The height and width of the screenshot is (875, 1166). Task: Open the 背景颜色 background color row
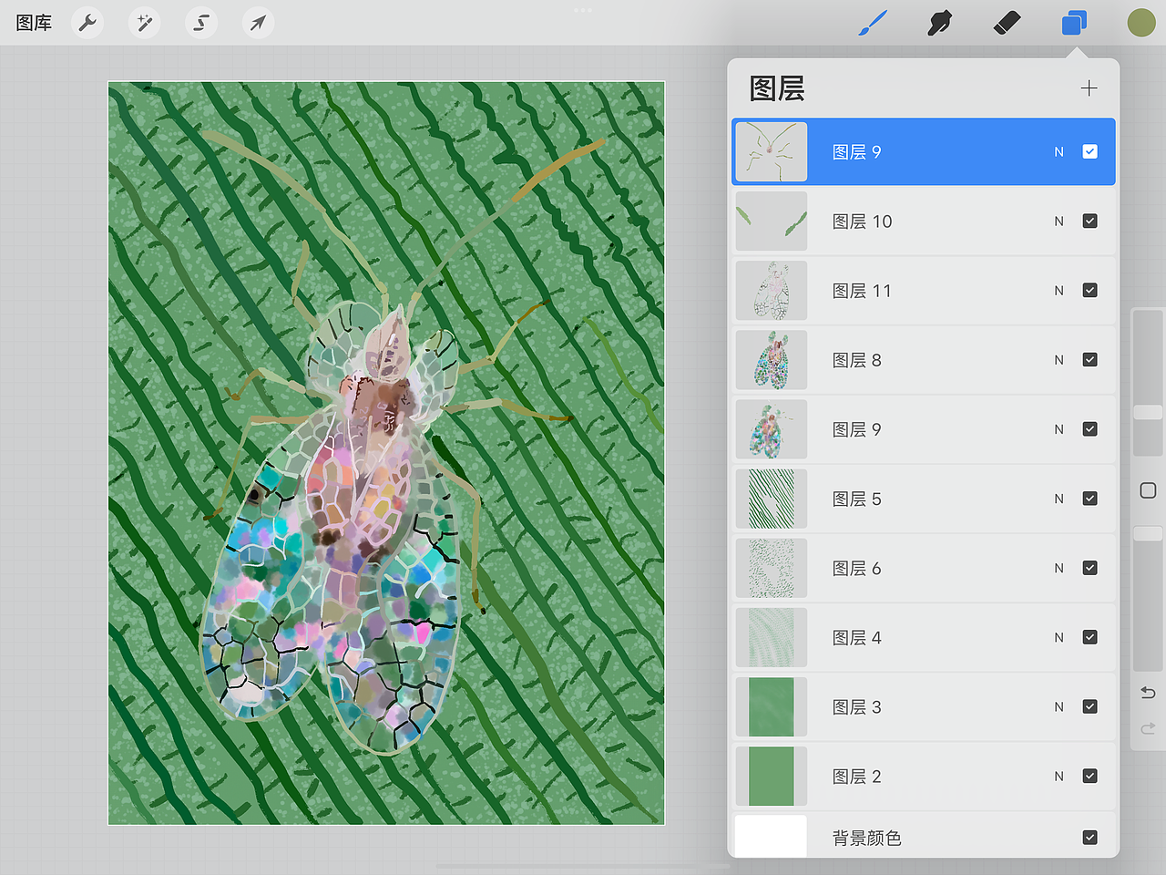(x=924, y=836)
